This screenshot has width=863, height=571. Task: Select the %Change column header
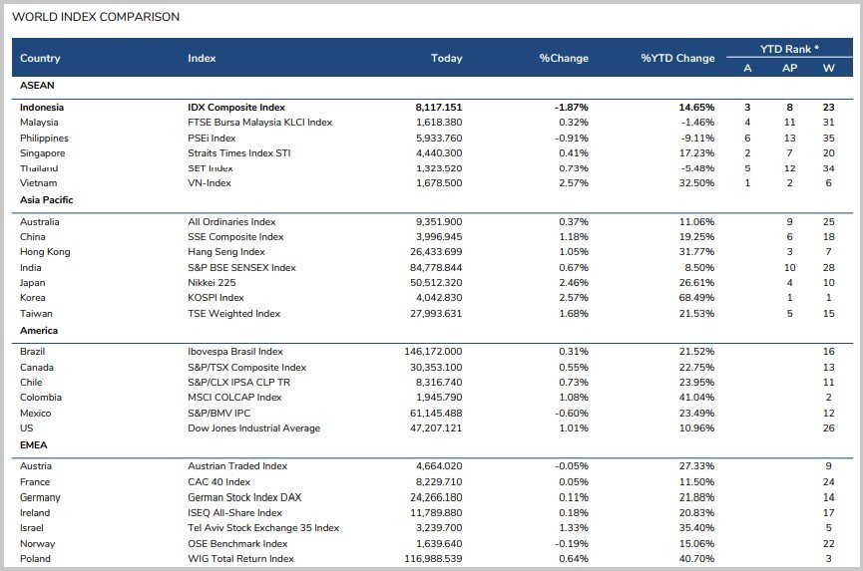click(x=564, y=59)
